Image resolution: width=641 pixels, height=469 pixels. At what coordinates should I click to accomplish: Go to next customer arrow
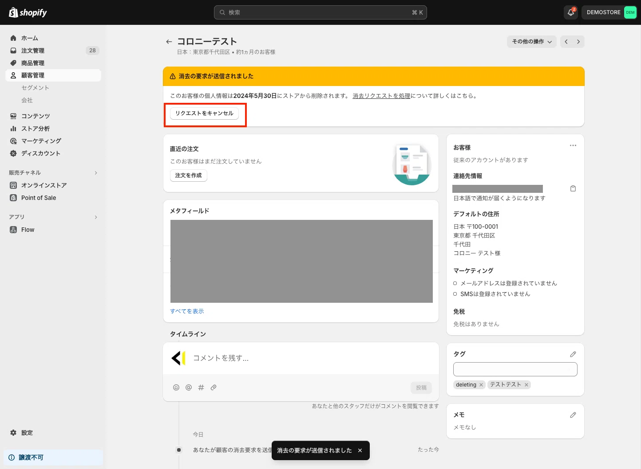pyautogui.click(x=578, y=42)
